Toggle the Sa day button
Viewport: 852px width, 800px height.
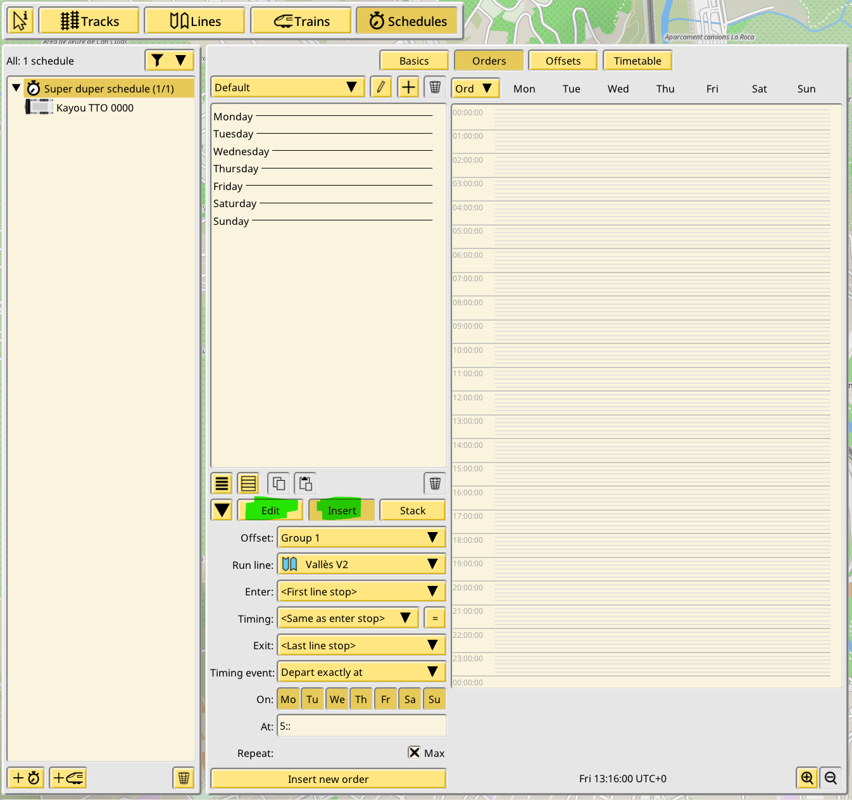pyautogui.click(x=410, y=699)
